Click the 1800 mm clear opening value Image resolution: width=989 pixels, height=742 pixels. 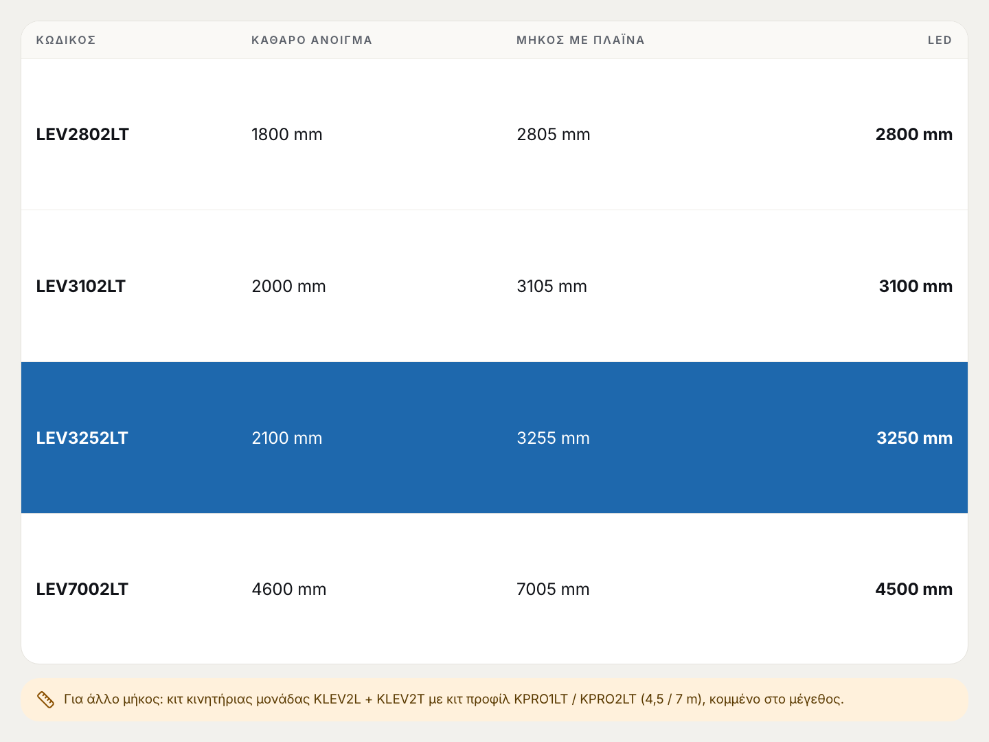click(x=287, y=135)
